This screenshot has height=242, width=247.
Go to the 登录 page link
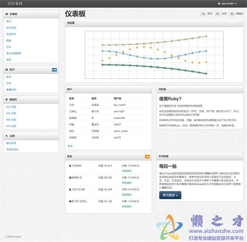click(9, 77)
